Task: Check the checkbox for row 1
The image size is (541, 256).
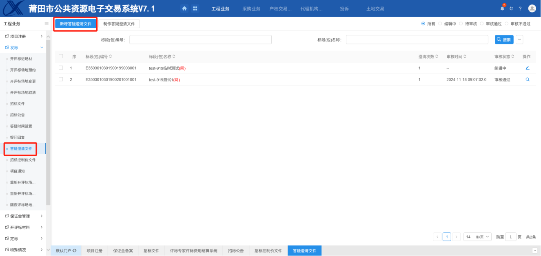Action: tap(61, 68)
